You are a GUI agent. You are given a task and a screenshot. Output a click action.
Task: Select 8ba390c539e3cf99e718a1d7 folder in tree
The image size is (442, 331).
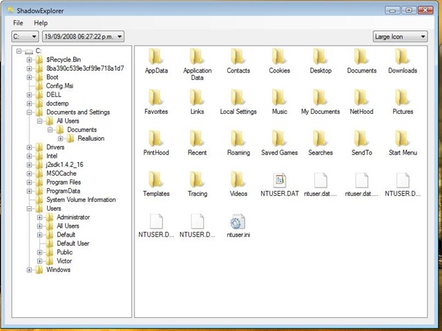point(85,68)
